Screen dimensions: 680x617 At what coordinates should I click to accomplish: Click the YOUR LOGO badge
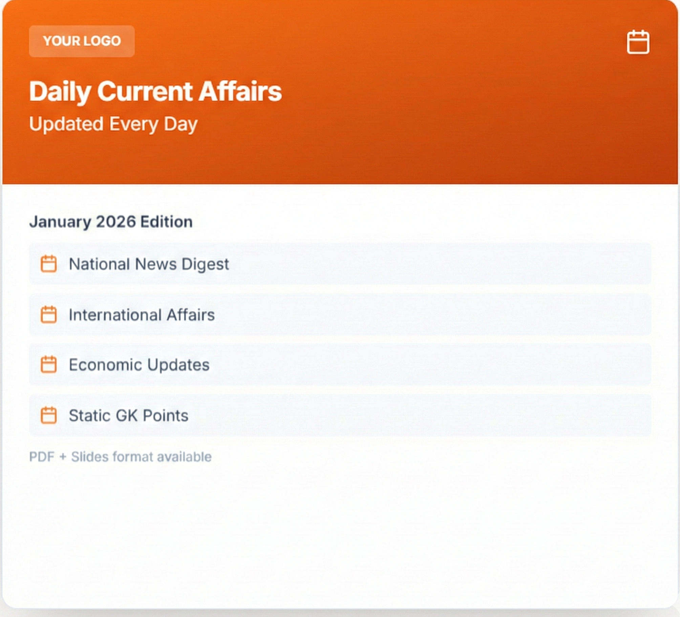click(x=82, y=41)
